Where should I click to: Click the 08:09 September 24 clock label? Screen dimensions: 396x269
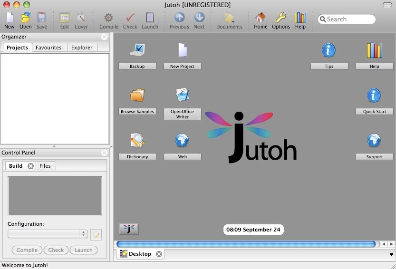[253, 230]
